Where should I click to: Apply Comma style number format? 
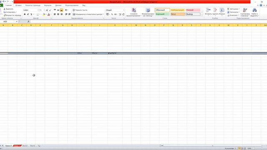(116, 14)
